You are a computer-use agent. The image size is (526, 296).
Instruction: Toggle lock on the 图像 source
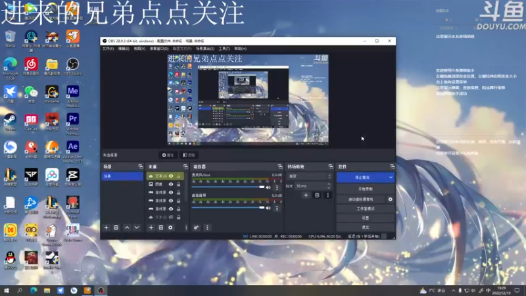(x=178, y=184)
